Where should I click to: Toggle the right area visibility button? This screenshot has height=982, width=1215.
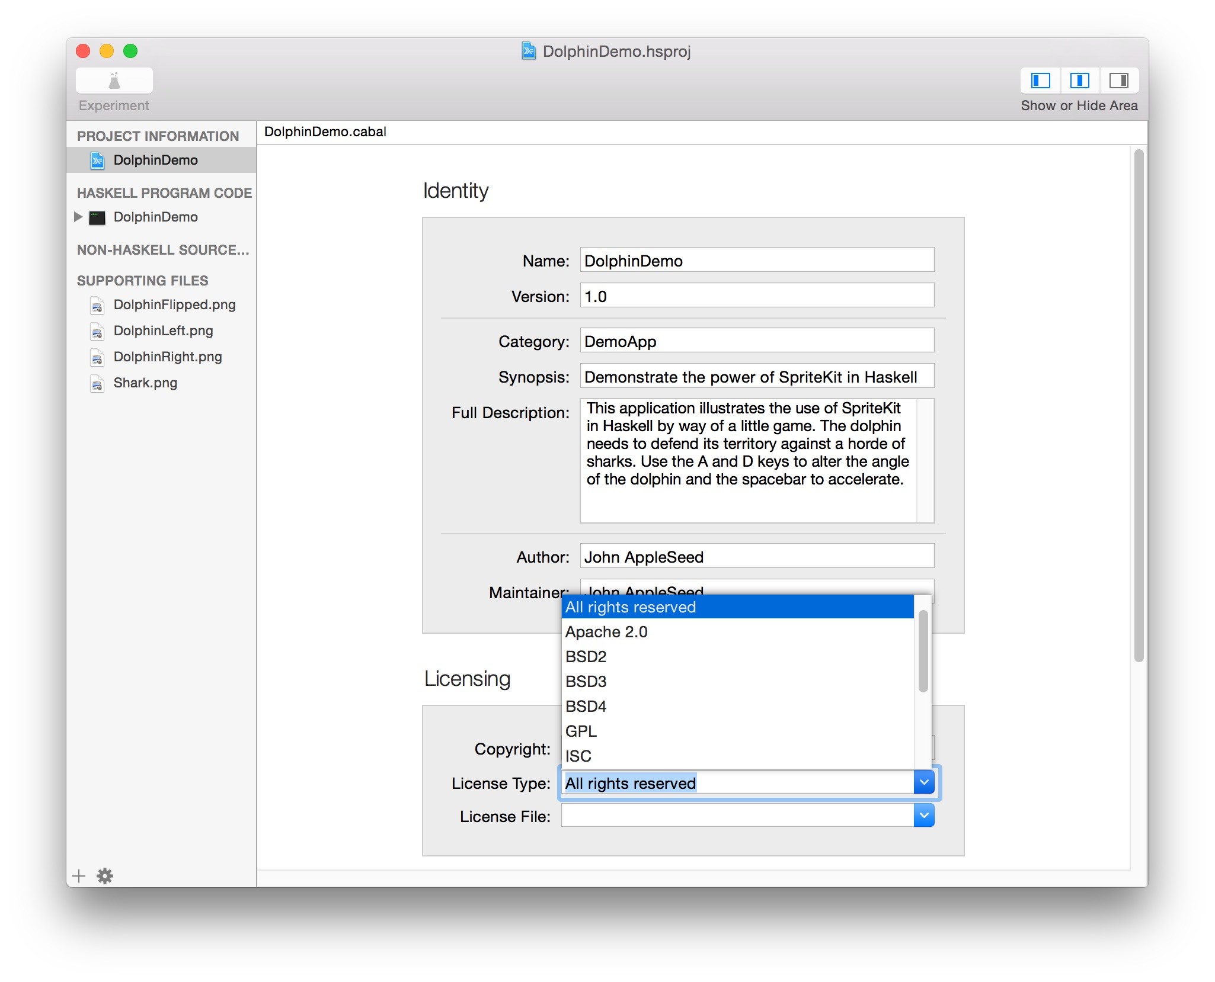1118,81
